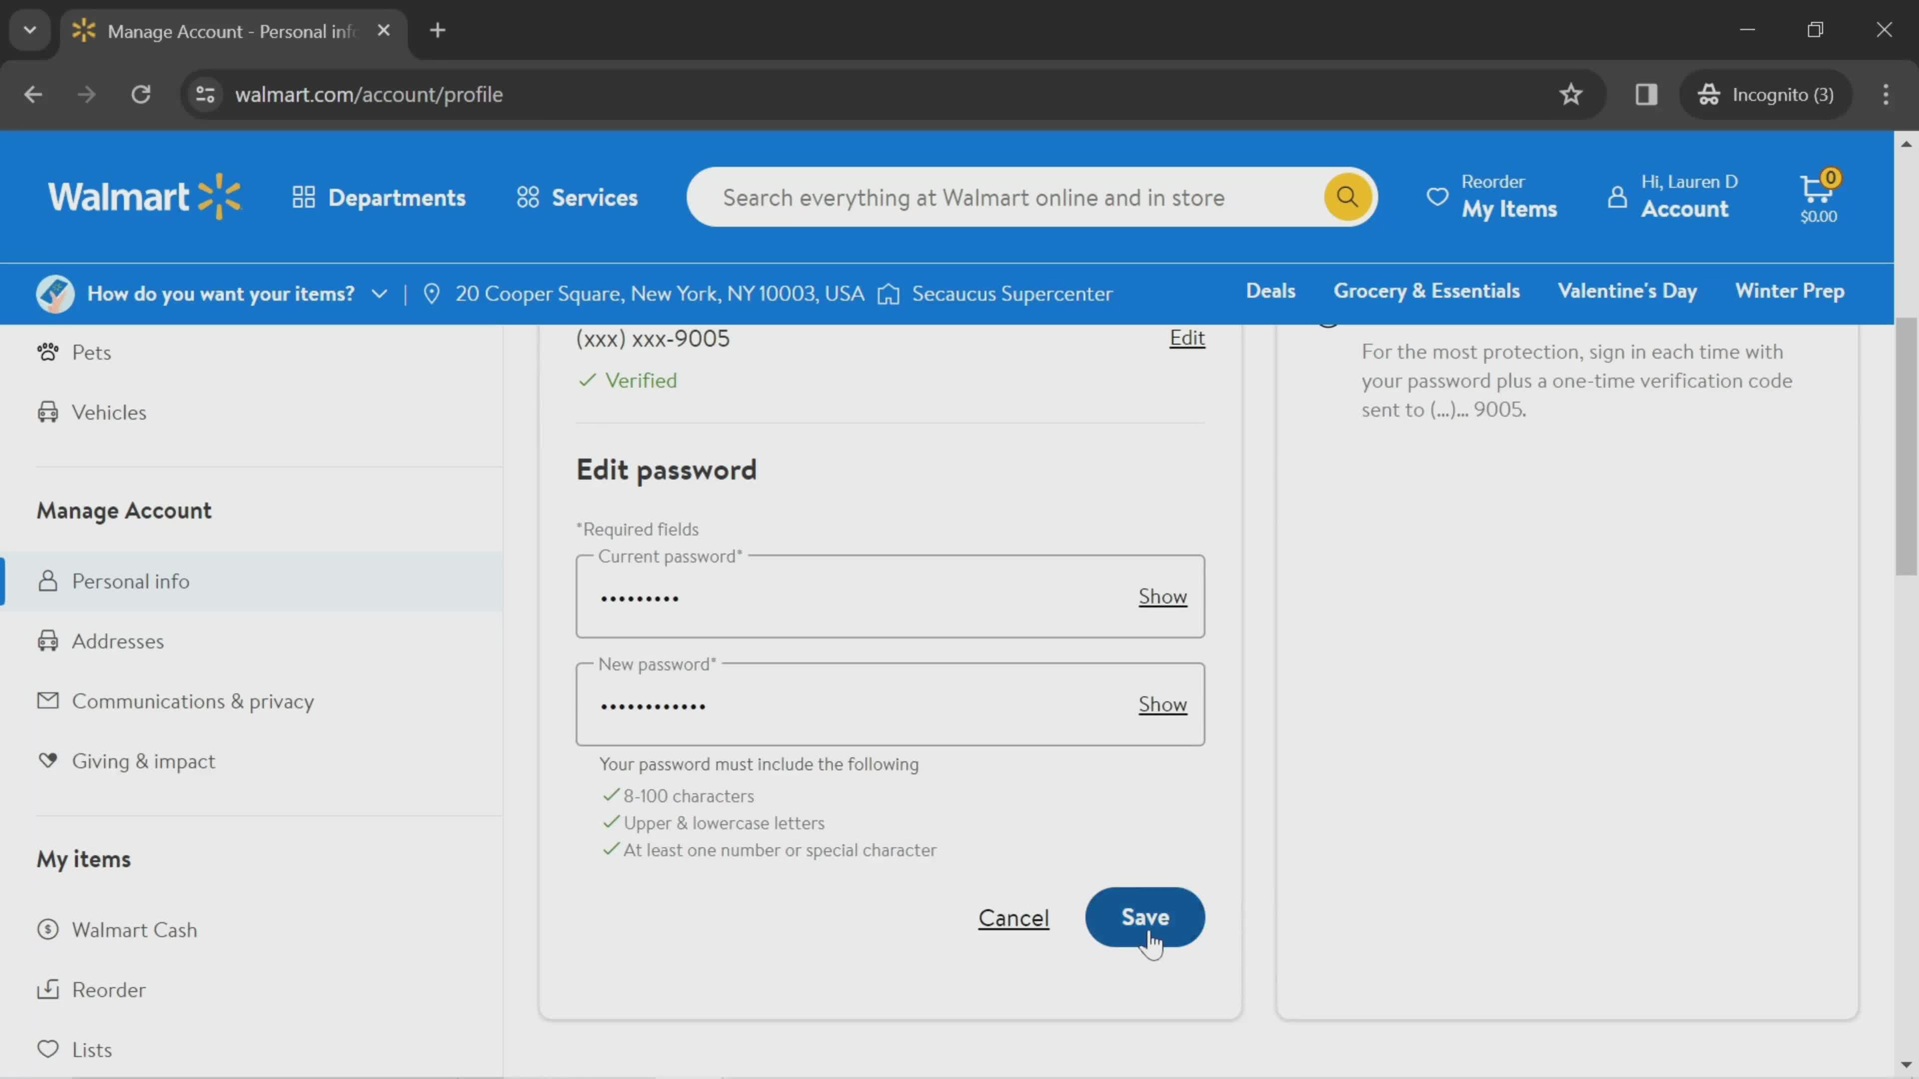Open Chrome three-dot menu
The width and height of the screenshot is (1919, 1079).
point(1886,94)
